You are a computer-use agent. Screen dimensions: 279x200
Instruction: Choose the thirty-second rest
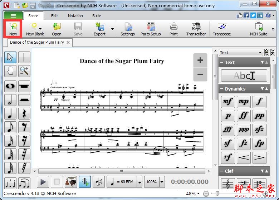(24, 154)
